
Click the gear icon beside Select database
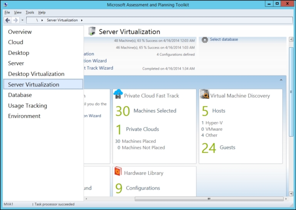pos(205,39)
